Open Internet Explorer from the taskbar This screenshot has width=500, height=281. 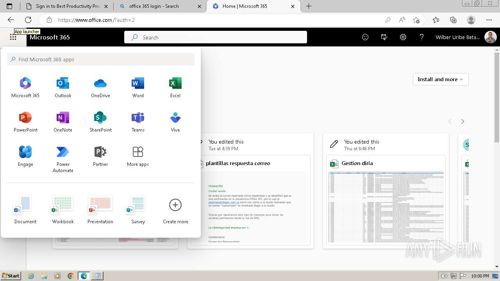pyautogui.click(x=31, y=276)
